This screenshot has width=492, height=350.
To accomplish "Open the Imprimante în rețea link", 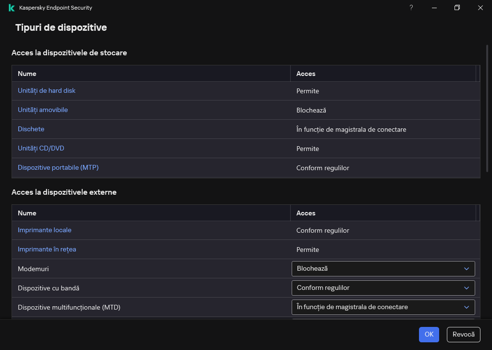I will pyautogui.click(x=47, y=249).
